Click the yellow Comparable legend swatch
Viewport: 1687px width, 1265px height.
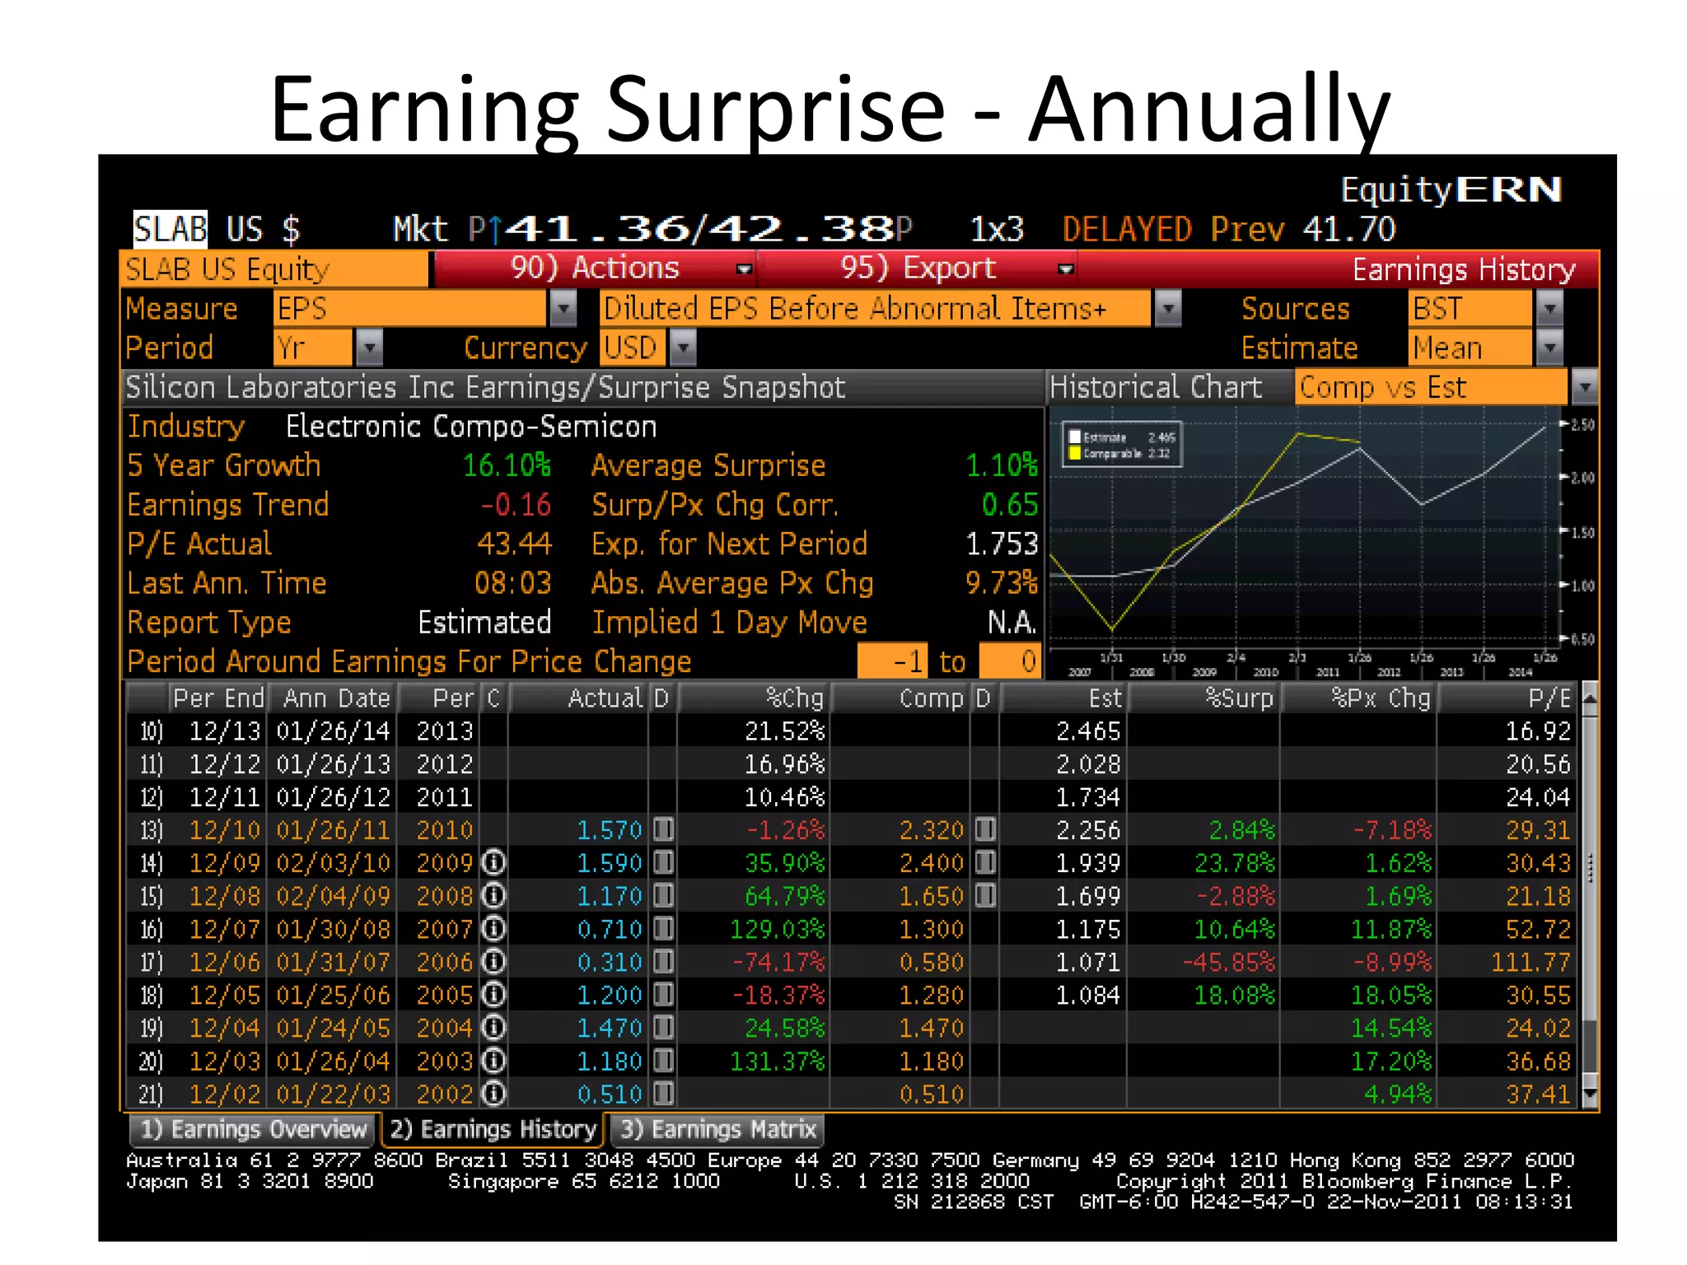click(1074, 453)
